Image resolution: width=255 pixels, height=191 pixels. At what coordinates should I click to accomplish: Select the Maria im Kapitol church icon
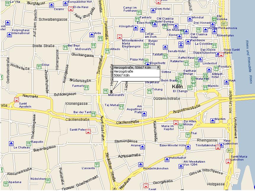click(x=176, y=122)
